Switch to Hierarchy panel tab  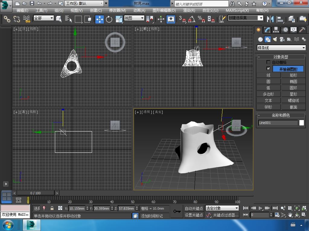point(276,30)
